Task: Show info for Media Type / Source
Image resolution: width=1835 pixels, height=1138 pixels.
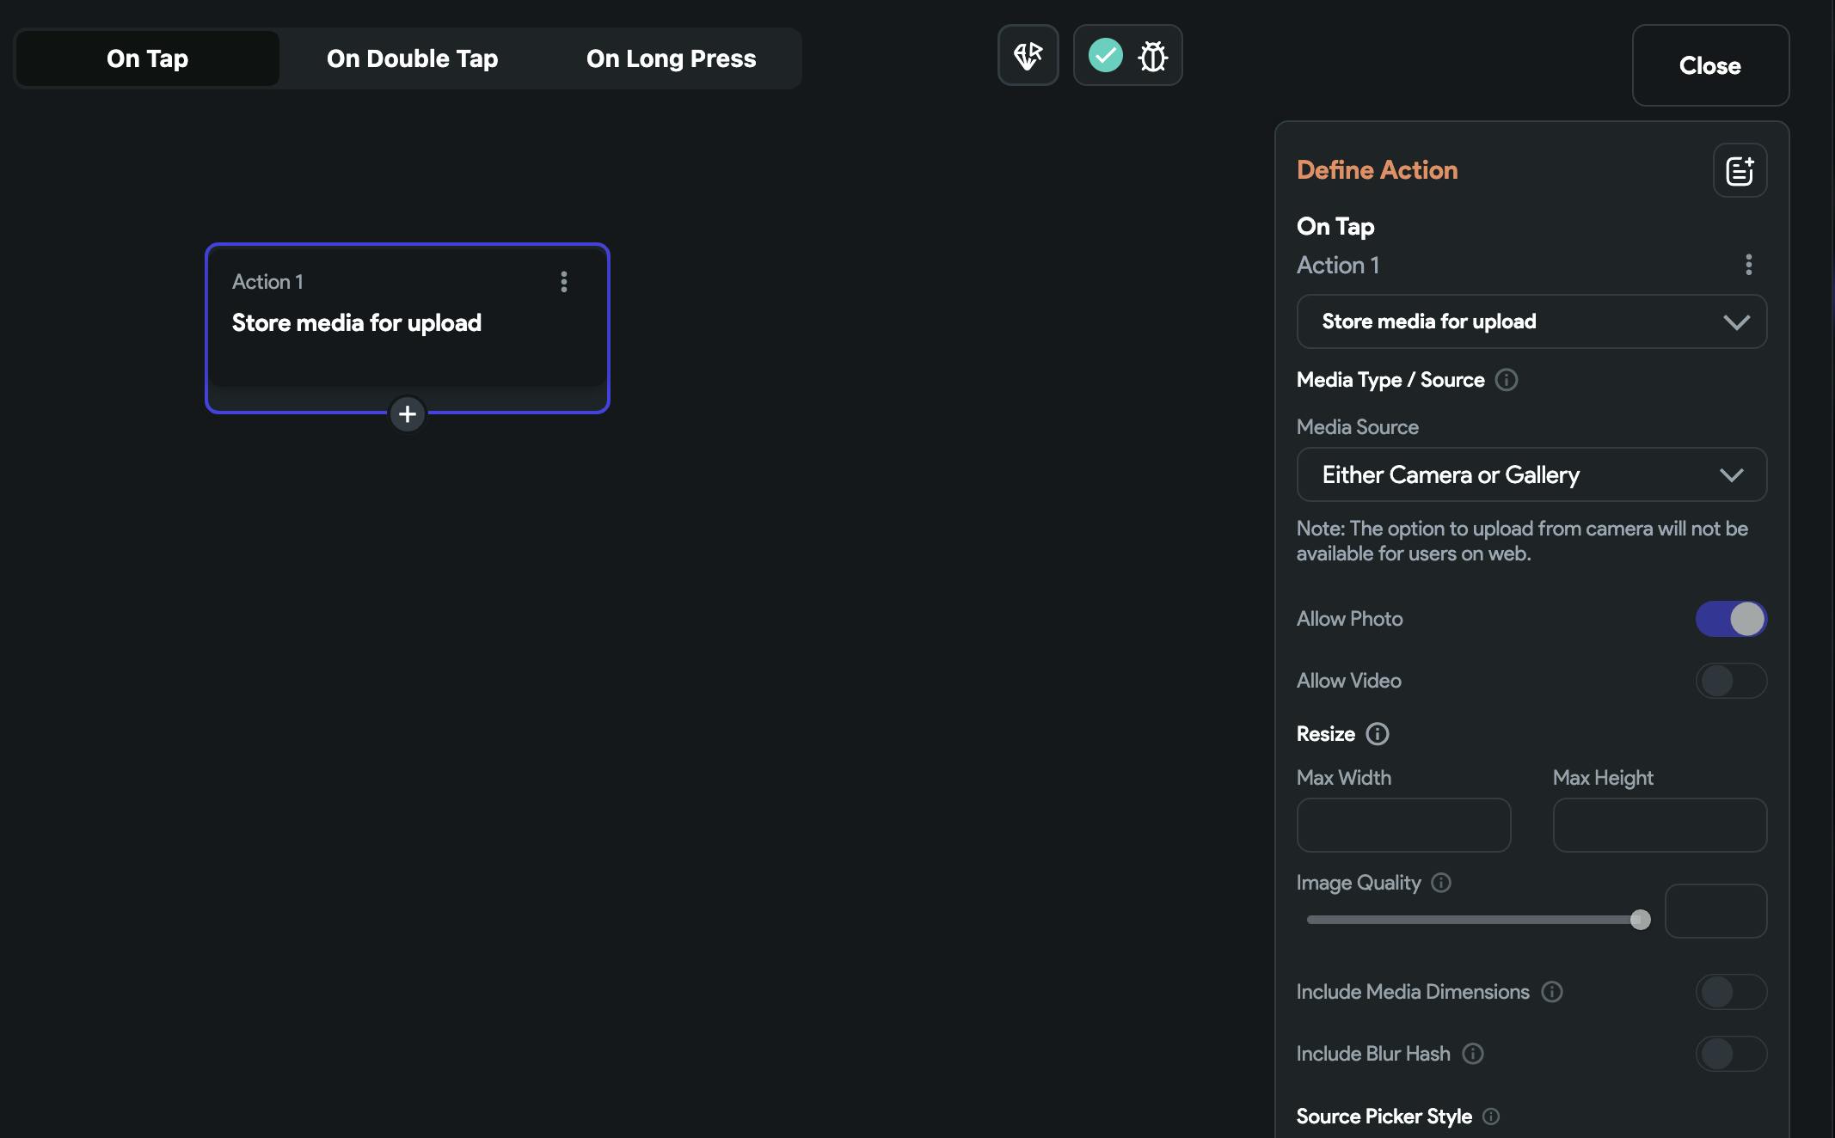Action: pyautogui.click(x=1507, y=380)
